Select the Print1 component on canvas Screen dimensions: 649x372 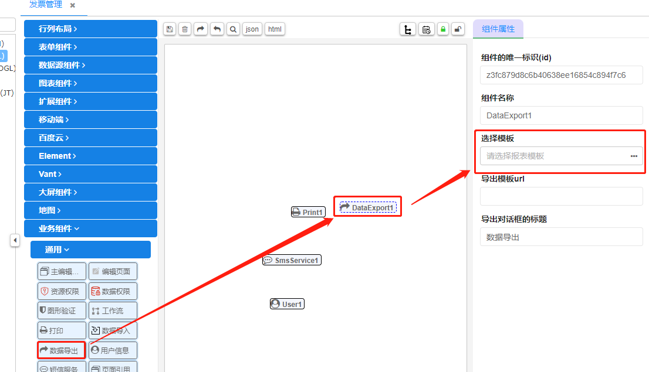pos(308,212)
